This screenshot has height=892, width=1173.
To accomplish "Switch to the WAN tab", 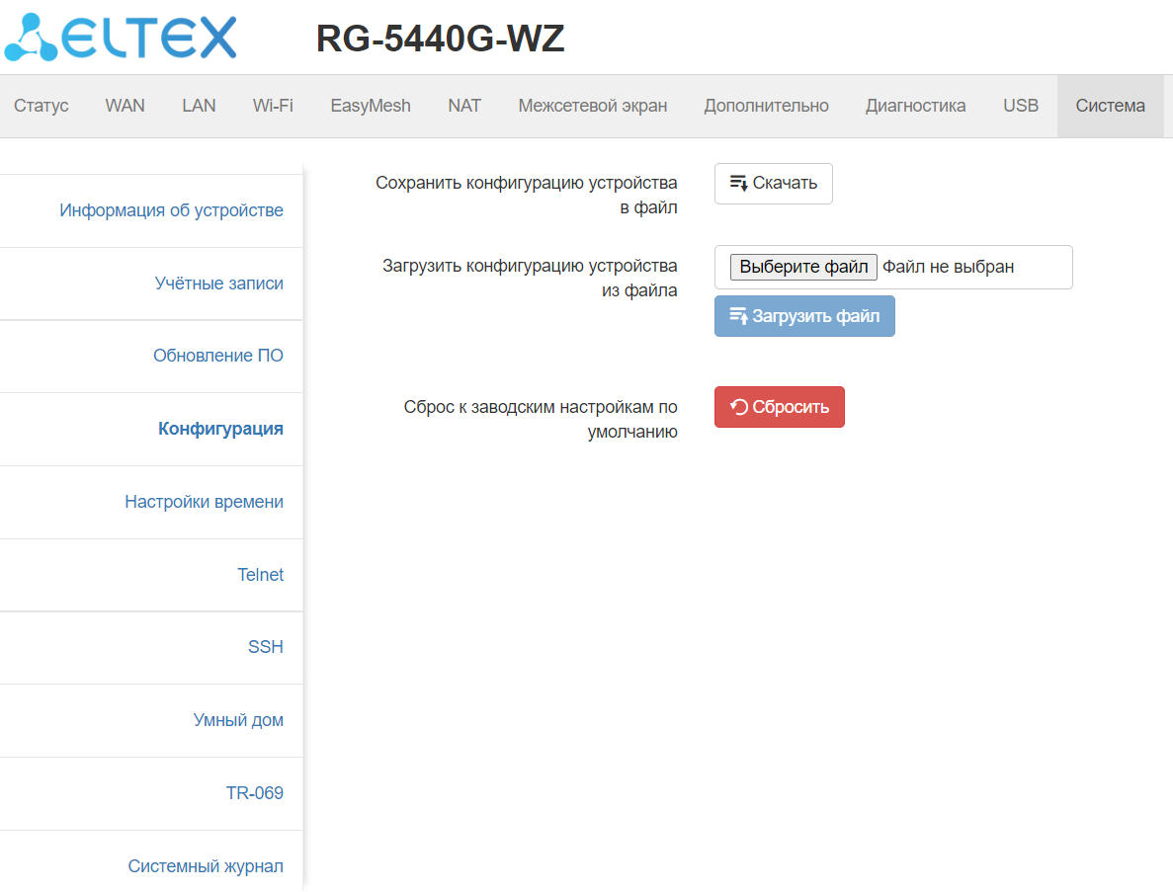I will coord(125,106).
